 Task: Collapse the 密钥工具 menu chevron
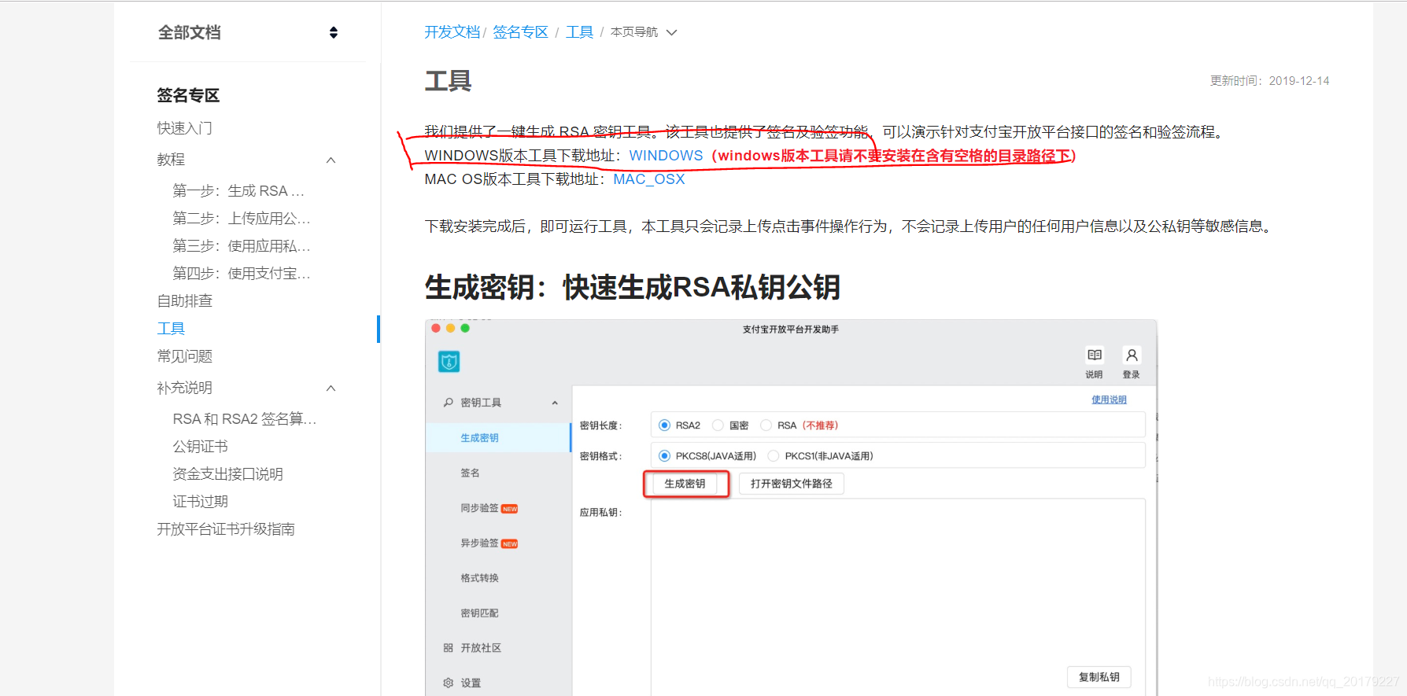(x=555, y=403)
